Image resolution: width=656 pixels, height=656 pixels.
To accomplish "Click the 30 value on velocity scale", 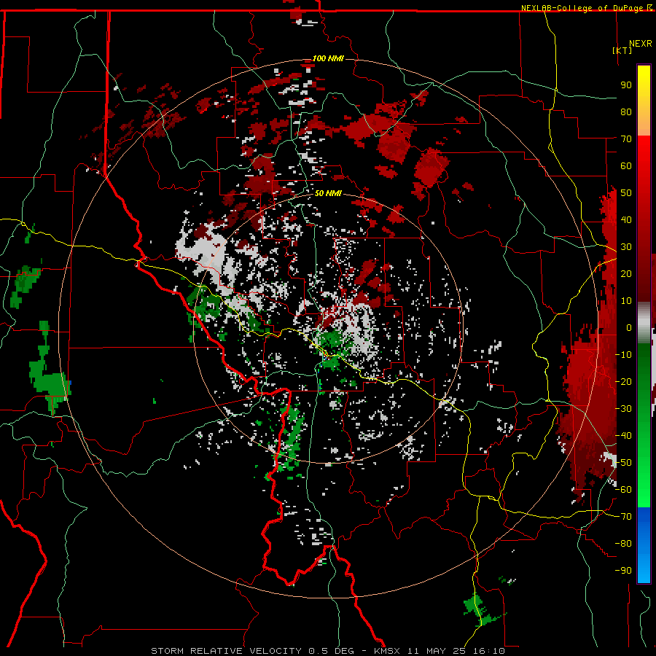I will pos(626,247).
